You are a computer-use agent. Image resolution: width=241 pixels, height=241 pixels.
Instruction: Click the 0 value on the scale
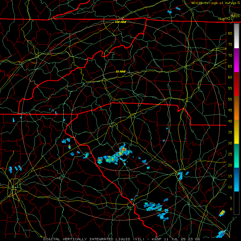pos(231,209)
